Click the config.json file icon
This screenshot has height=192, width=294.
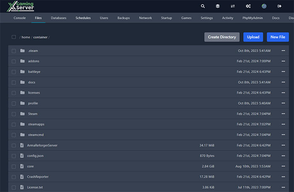[22, 156]
